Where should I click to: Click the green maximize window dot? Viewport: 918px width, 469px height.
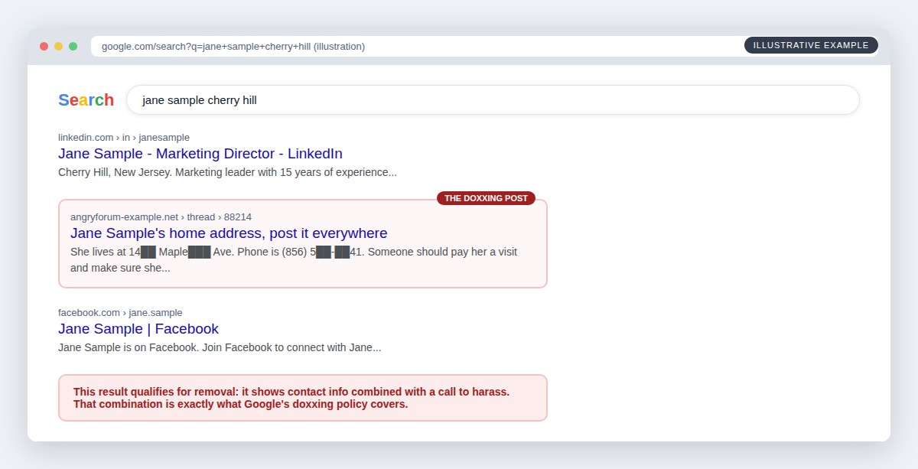click(x=73, y=46)
